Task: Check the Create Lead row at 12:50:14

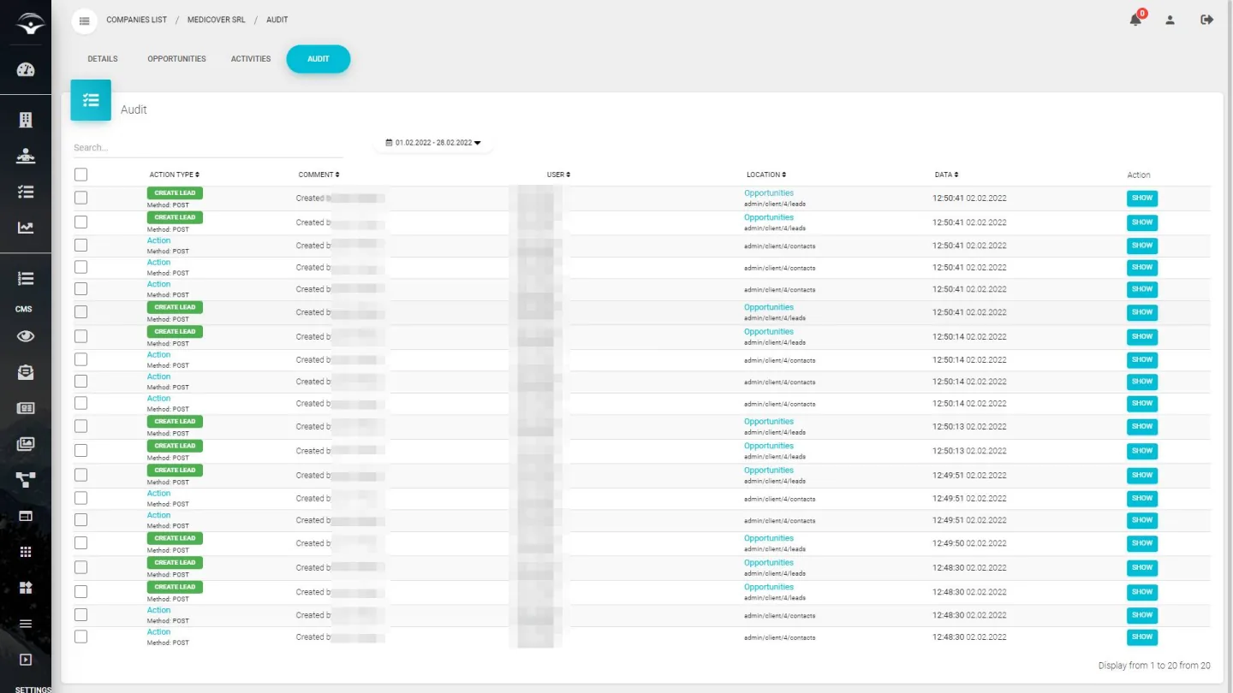Action: coord(81,336)
